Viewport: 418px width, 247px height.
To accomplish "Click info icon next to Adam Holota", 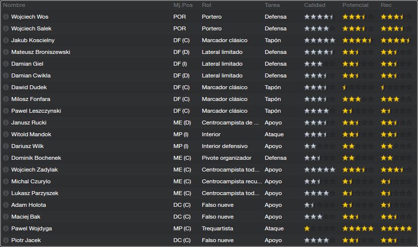I will [x=6, y=205].
